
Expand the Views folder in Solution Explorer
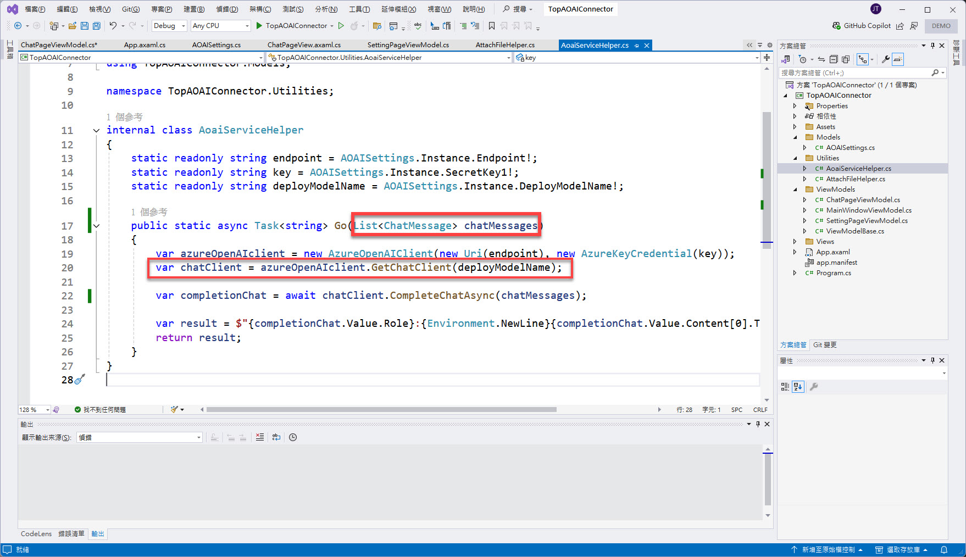pos(795,242)
